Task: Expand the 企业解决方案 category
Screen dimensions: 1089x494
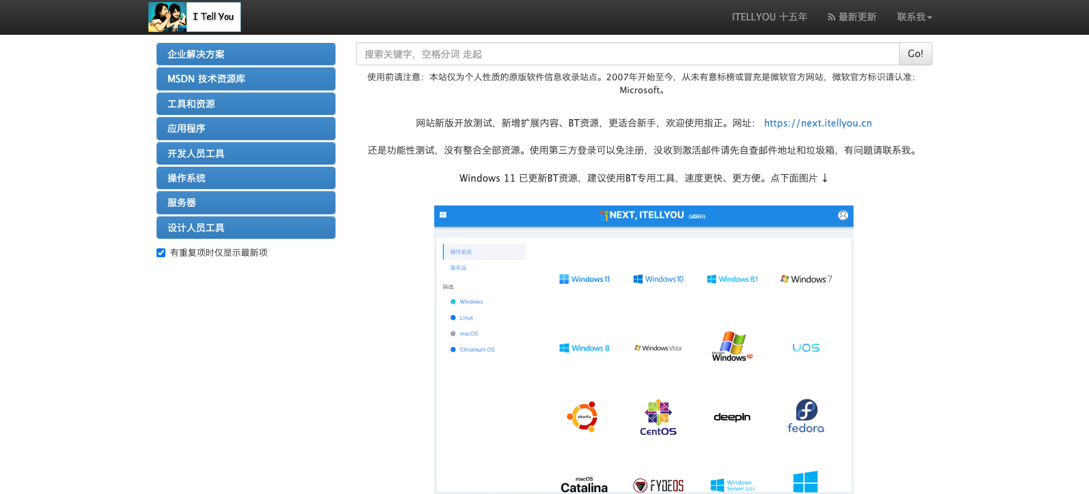Action: click(x=246, y=54)
